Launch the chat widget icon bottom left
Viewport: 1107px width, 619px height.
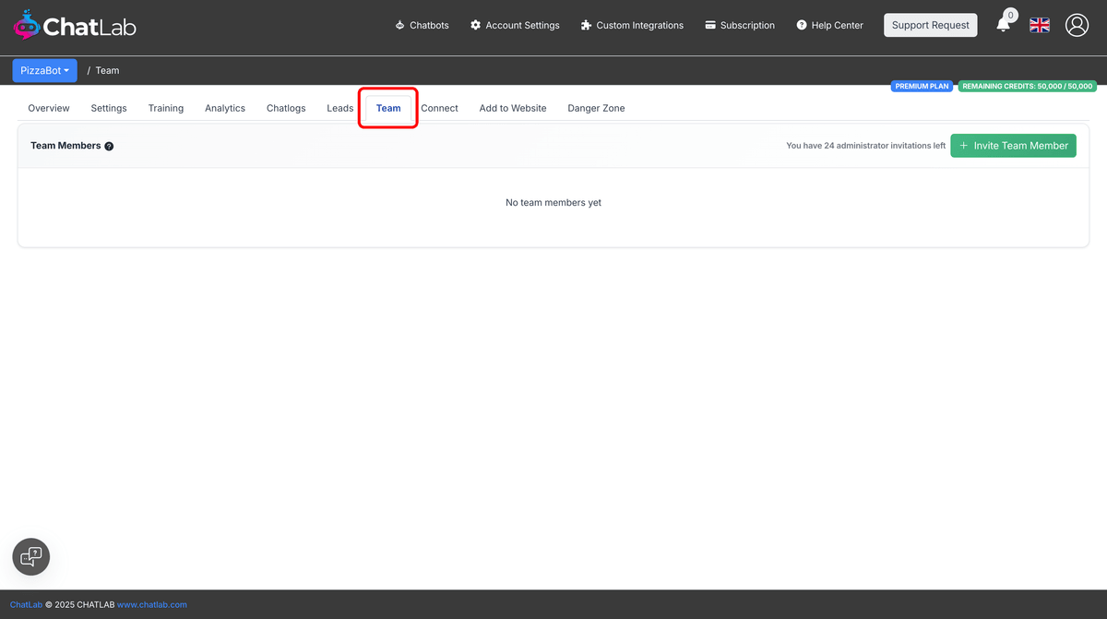pos(30,556)
